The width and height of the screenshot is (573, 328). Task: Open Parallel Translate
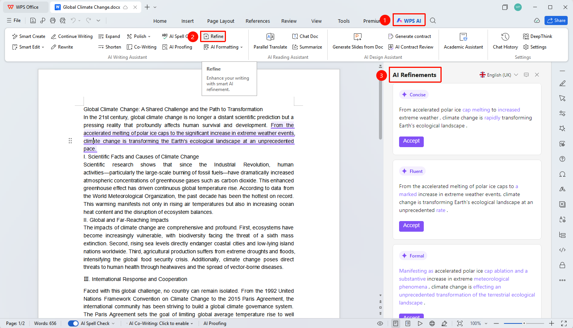[270, 41]
